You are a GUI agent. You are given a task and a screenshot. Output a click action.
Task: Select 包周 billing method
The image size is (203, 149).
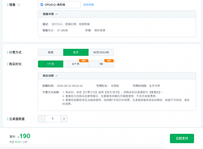point(51,52)
